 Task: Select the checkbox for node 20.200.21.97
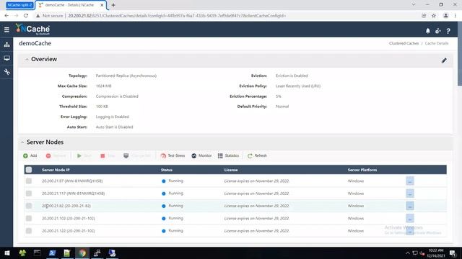[29, 181]
